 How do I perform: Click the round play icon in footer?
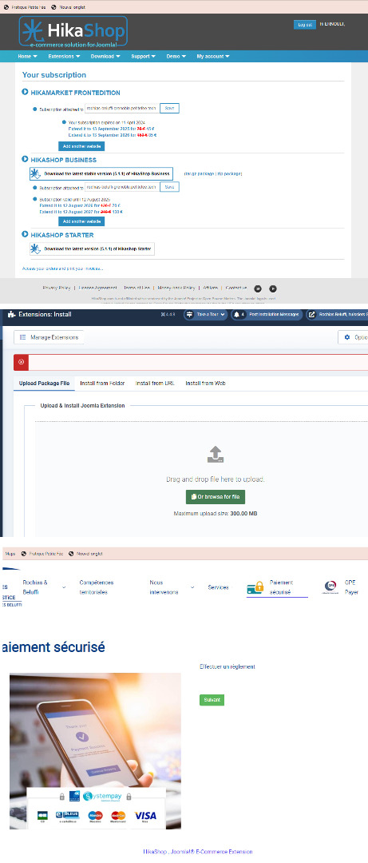tap(273, 288)
